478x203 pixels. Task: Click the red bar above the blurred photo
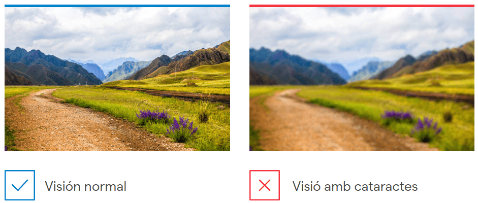point(362,6)
